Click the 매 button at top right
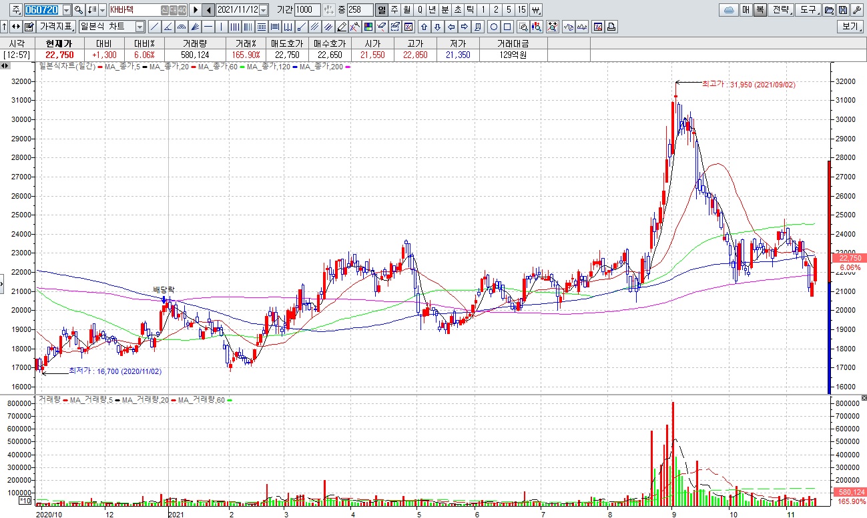The image size is (867, 518). point(746,10)
